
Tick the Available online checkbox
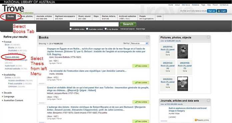71,29
